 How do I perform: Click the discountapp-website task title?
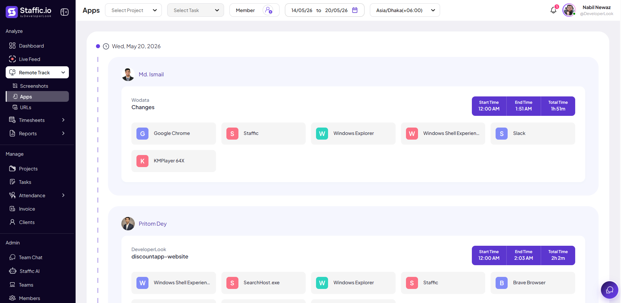(160, 256)
